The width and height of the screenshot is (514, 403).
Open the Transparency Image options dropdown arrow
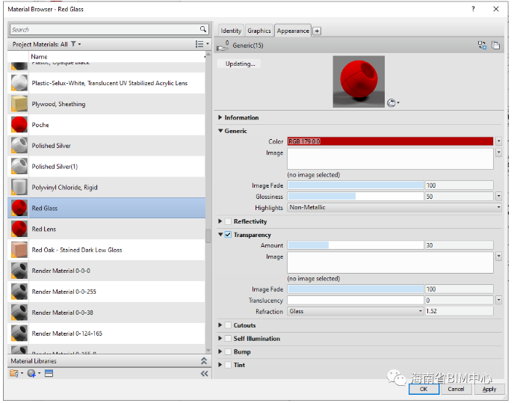(x=500, y=257)
